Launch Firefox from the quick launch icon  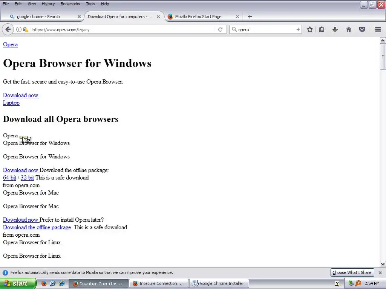[44, 283]
